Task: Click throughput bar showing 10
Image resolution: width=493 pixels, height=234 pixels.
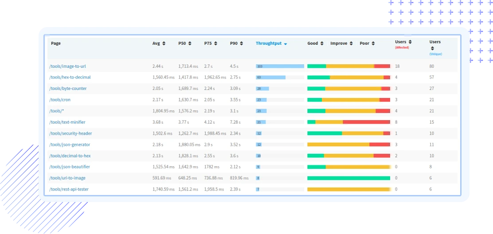Action: (x=258, y=156)
